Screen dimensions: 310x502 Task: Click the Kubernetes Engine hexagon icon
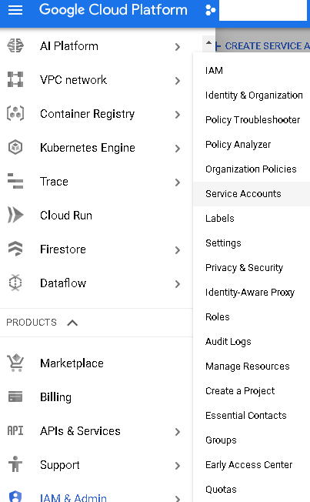point(15,147)
